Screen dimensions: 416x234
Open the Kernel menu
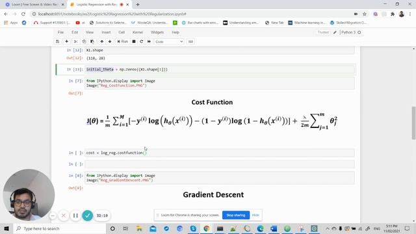(x=138, y=32)
